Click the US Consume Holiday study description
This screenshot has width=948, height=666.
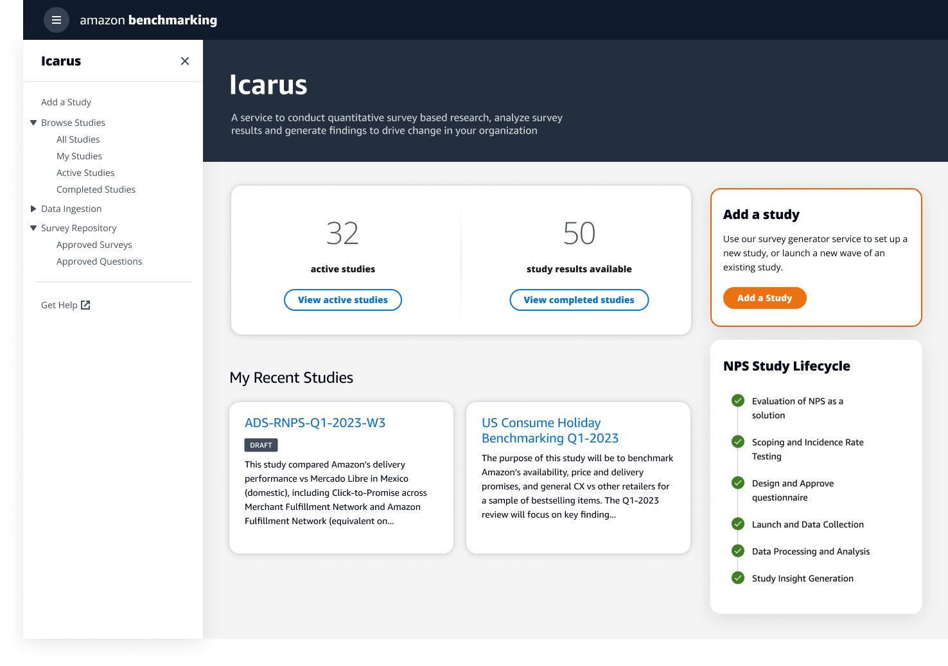point(577,486)
